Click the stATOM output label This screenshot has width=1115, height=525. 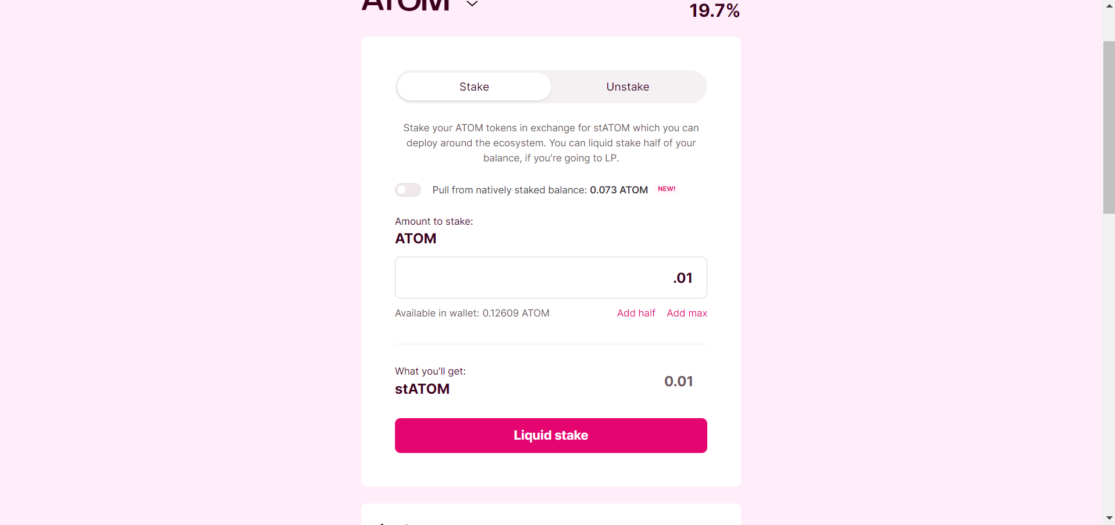422,389
